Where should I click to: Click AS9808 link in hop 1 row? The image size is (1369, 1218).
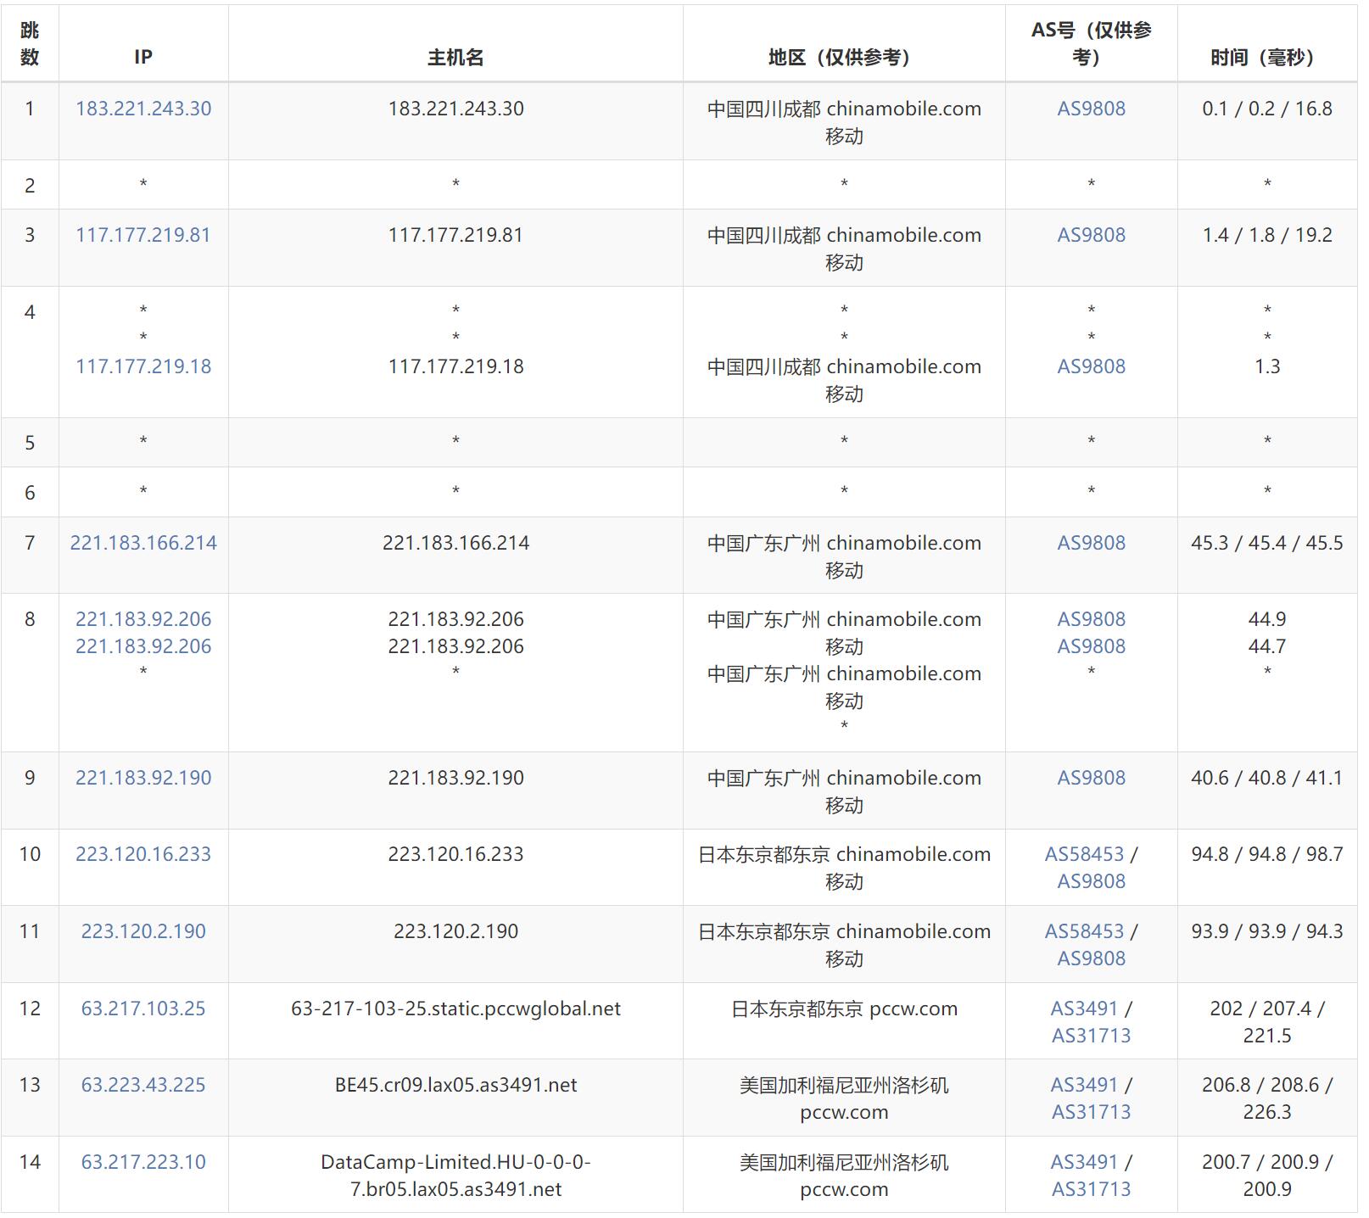coord(1092,109)
